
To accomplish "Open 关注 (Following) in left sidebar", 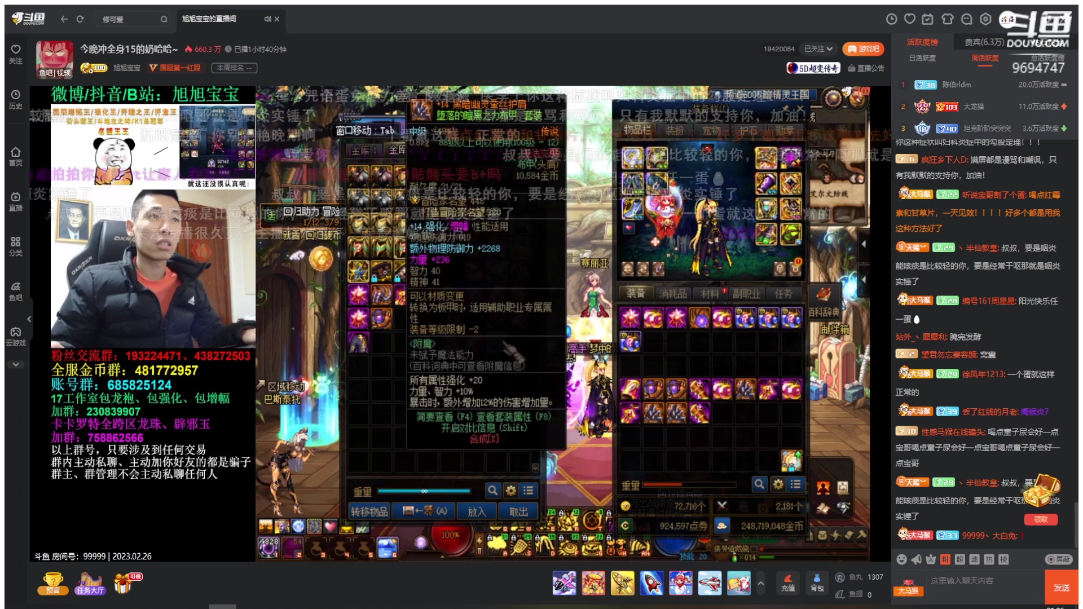I will point(16,54).
